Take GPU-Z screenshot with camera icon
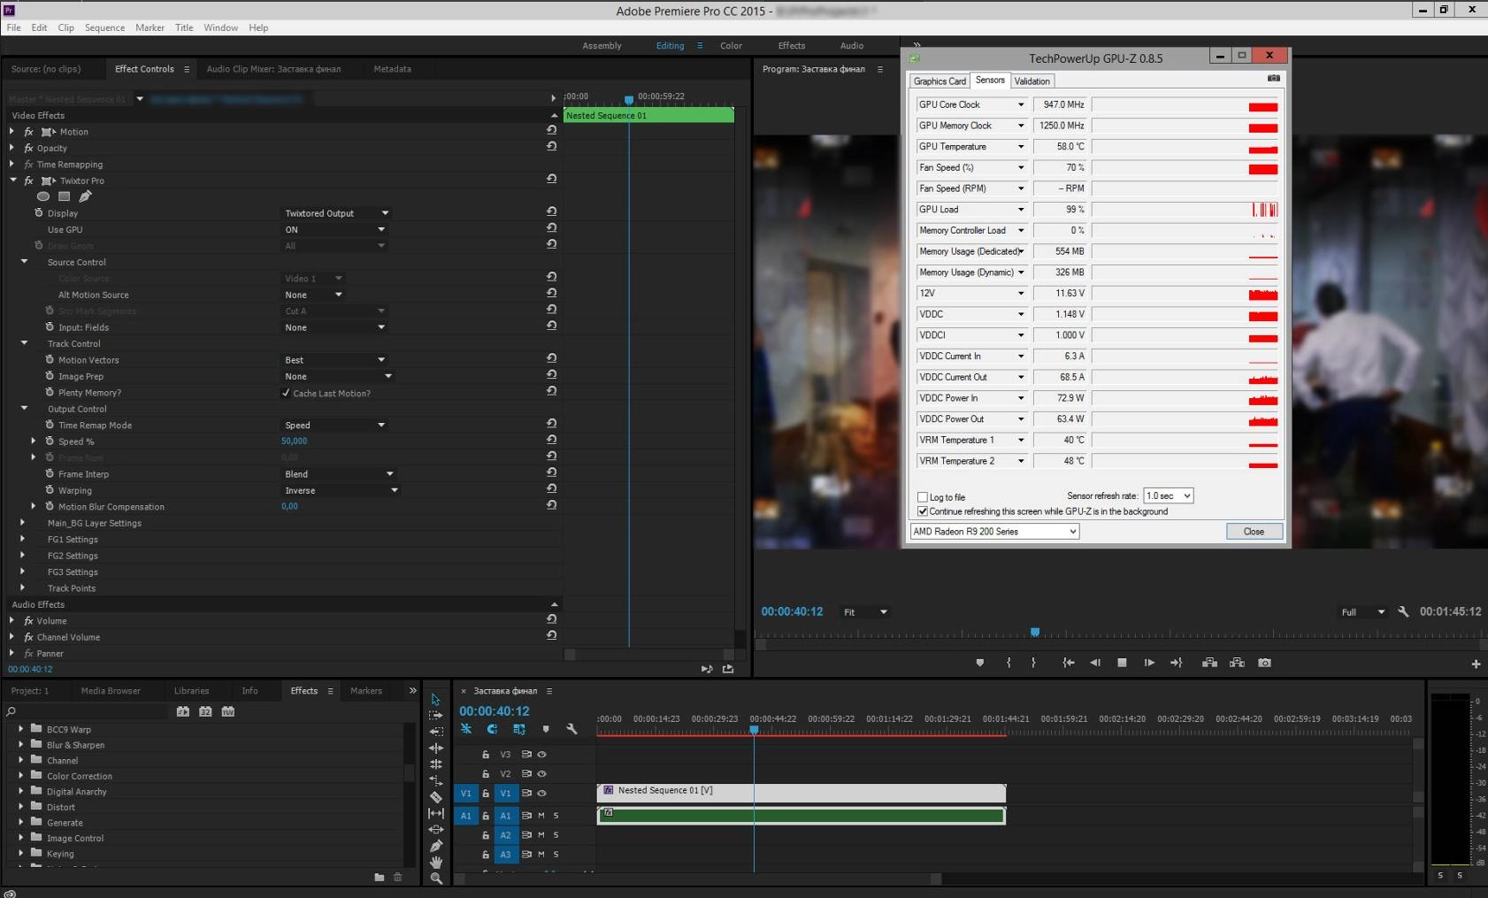 click(x=1273, y=79)
